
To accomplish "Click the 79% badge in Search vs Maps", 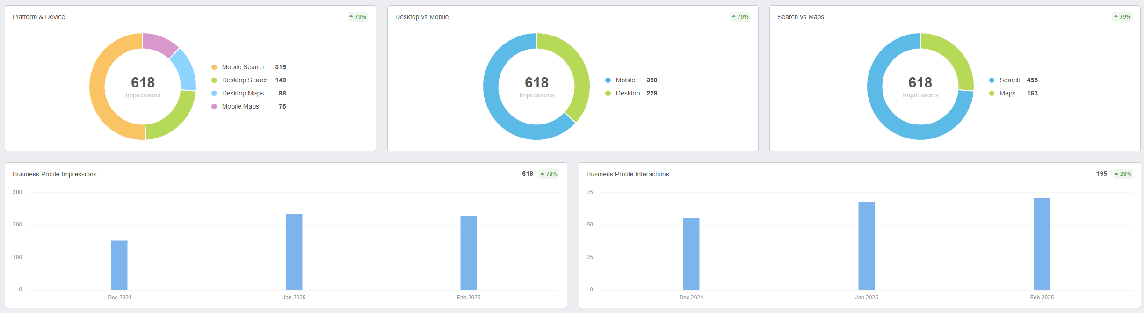I will (1122, 17).
